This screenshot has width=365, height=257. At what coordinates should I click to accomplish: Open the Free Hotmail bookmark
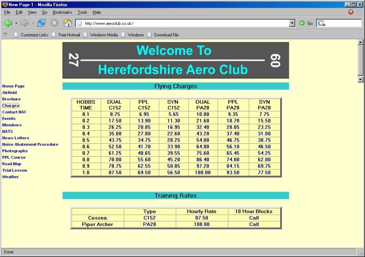[x=69, y=35]
